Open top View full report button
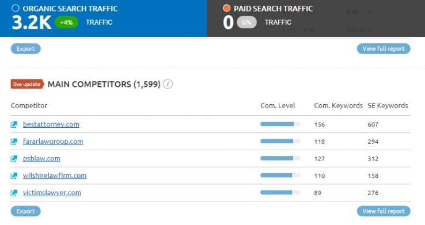 pos(384,49)
